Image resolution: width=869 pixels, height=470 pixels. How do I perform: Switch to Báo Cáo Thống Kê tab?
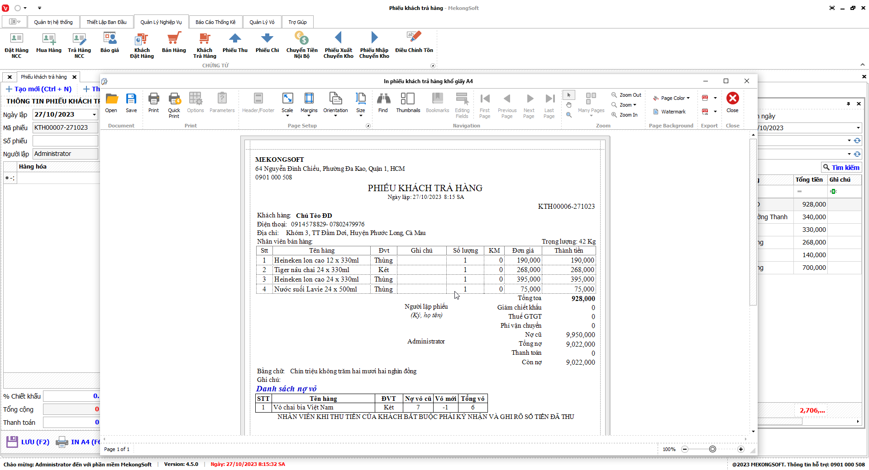click(215, 22)
